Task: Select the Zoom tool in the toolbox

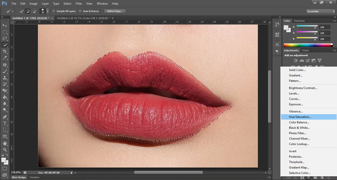Action: click(x=5, y=150)
